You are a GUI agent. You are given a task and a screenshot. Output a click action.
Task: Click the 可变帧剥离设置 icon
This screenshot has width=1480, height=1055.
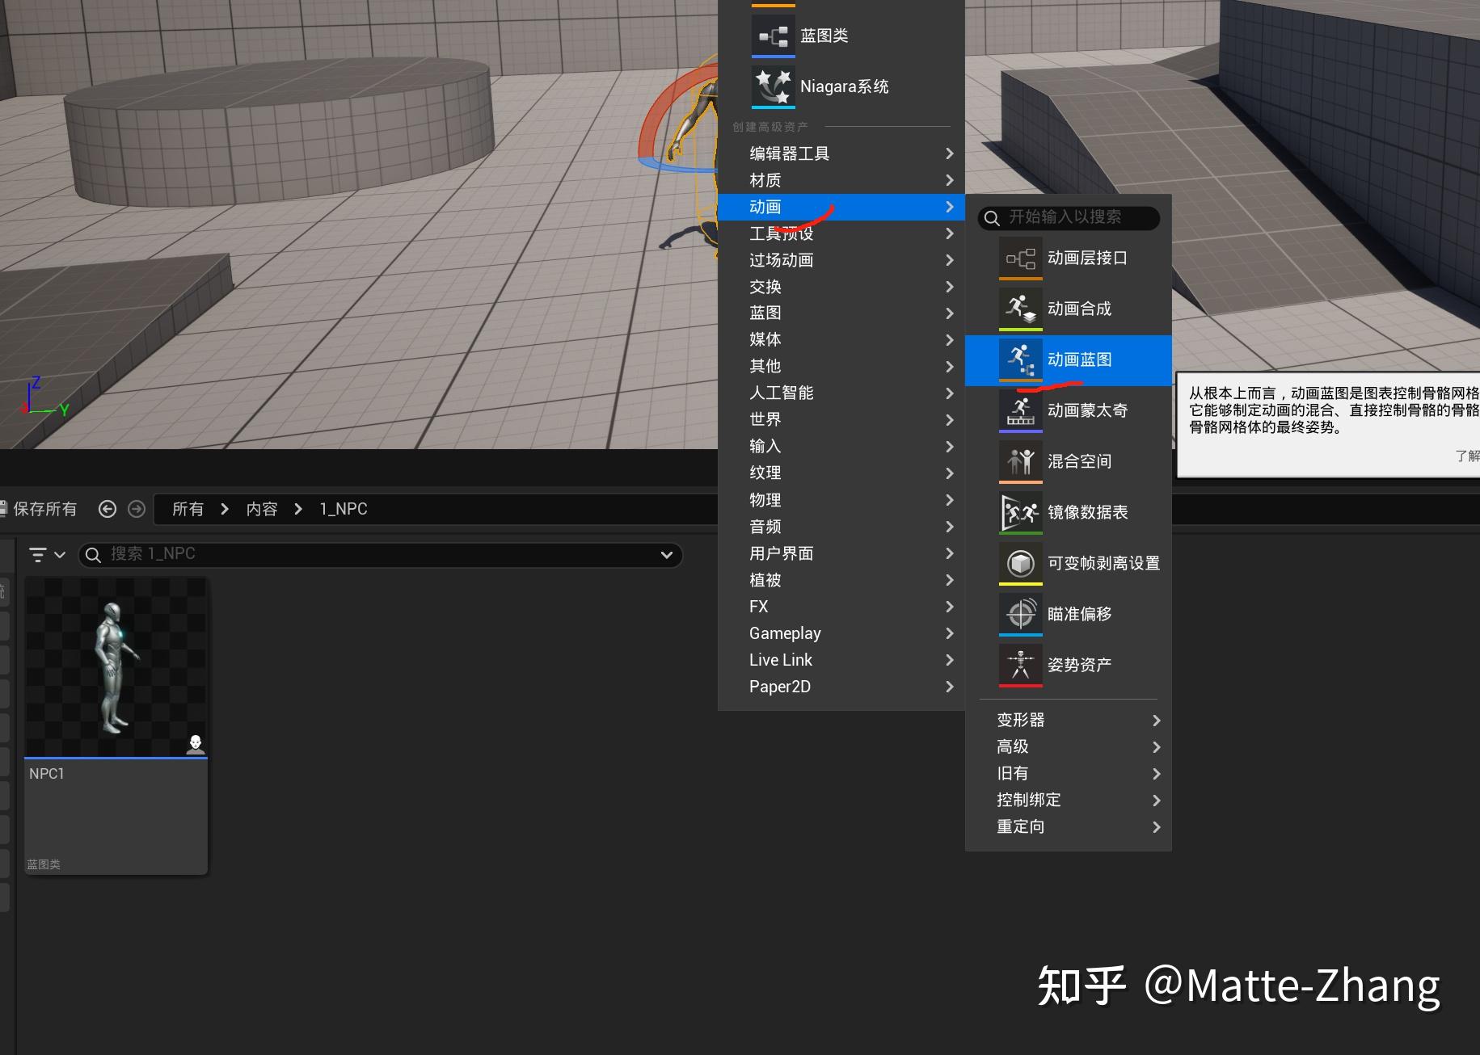1021,563
